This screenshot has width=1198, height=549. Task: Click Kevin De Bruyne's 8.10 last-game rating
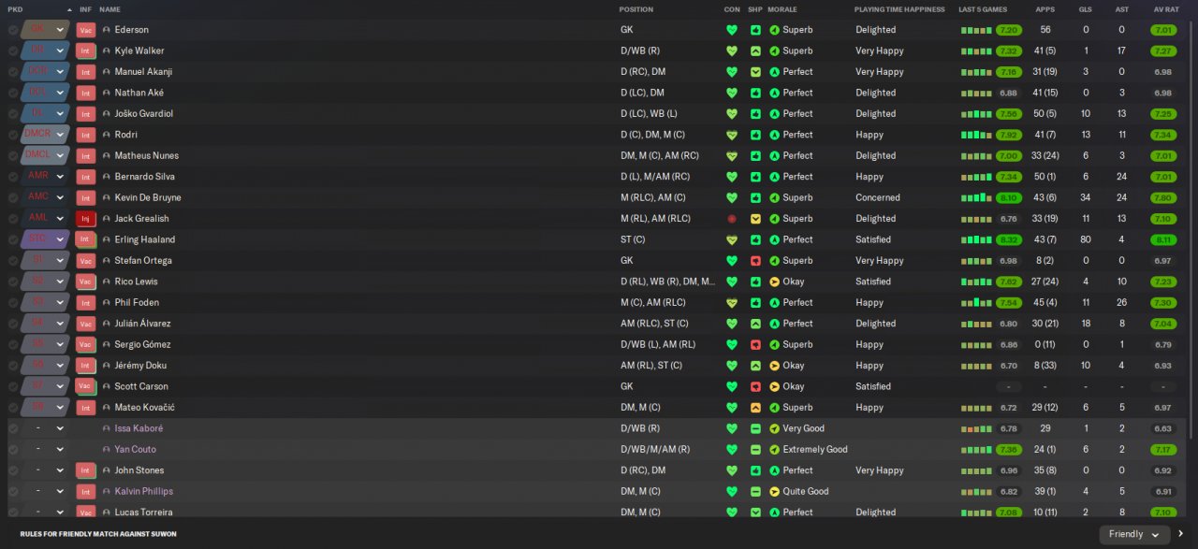[1008, 197]
